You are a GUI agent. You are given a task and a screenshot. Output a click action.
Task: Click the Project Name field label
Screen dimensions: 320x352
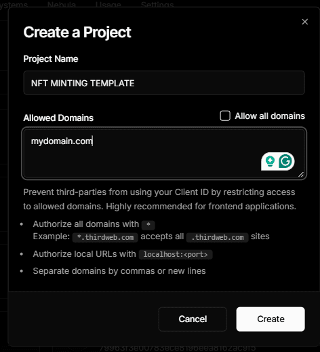pyautogui.click(x=51, y=59)
